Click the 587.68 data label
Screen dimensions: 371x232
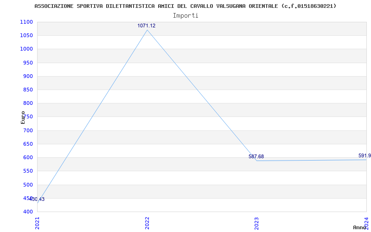[256, 156]
